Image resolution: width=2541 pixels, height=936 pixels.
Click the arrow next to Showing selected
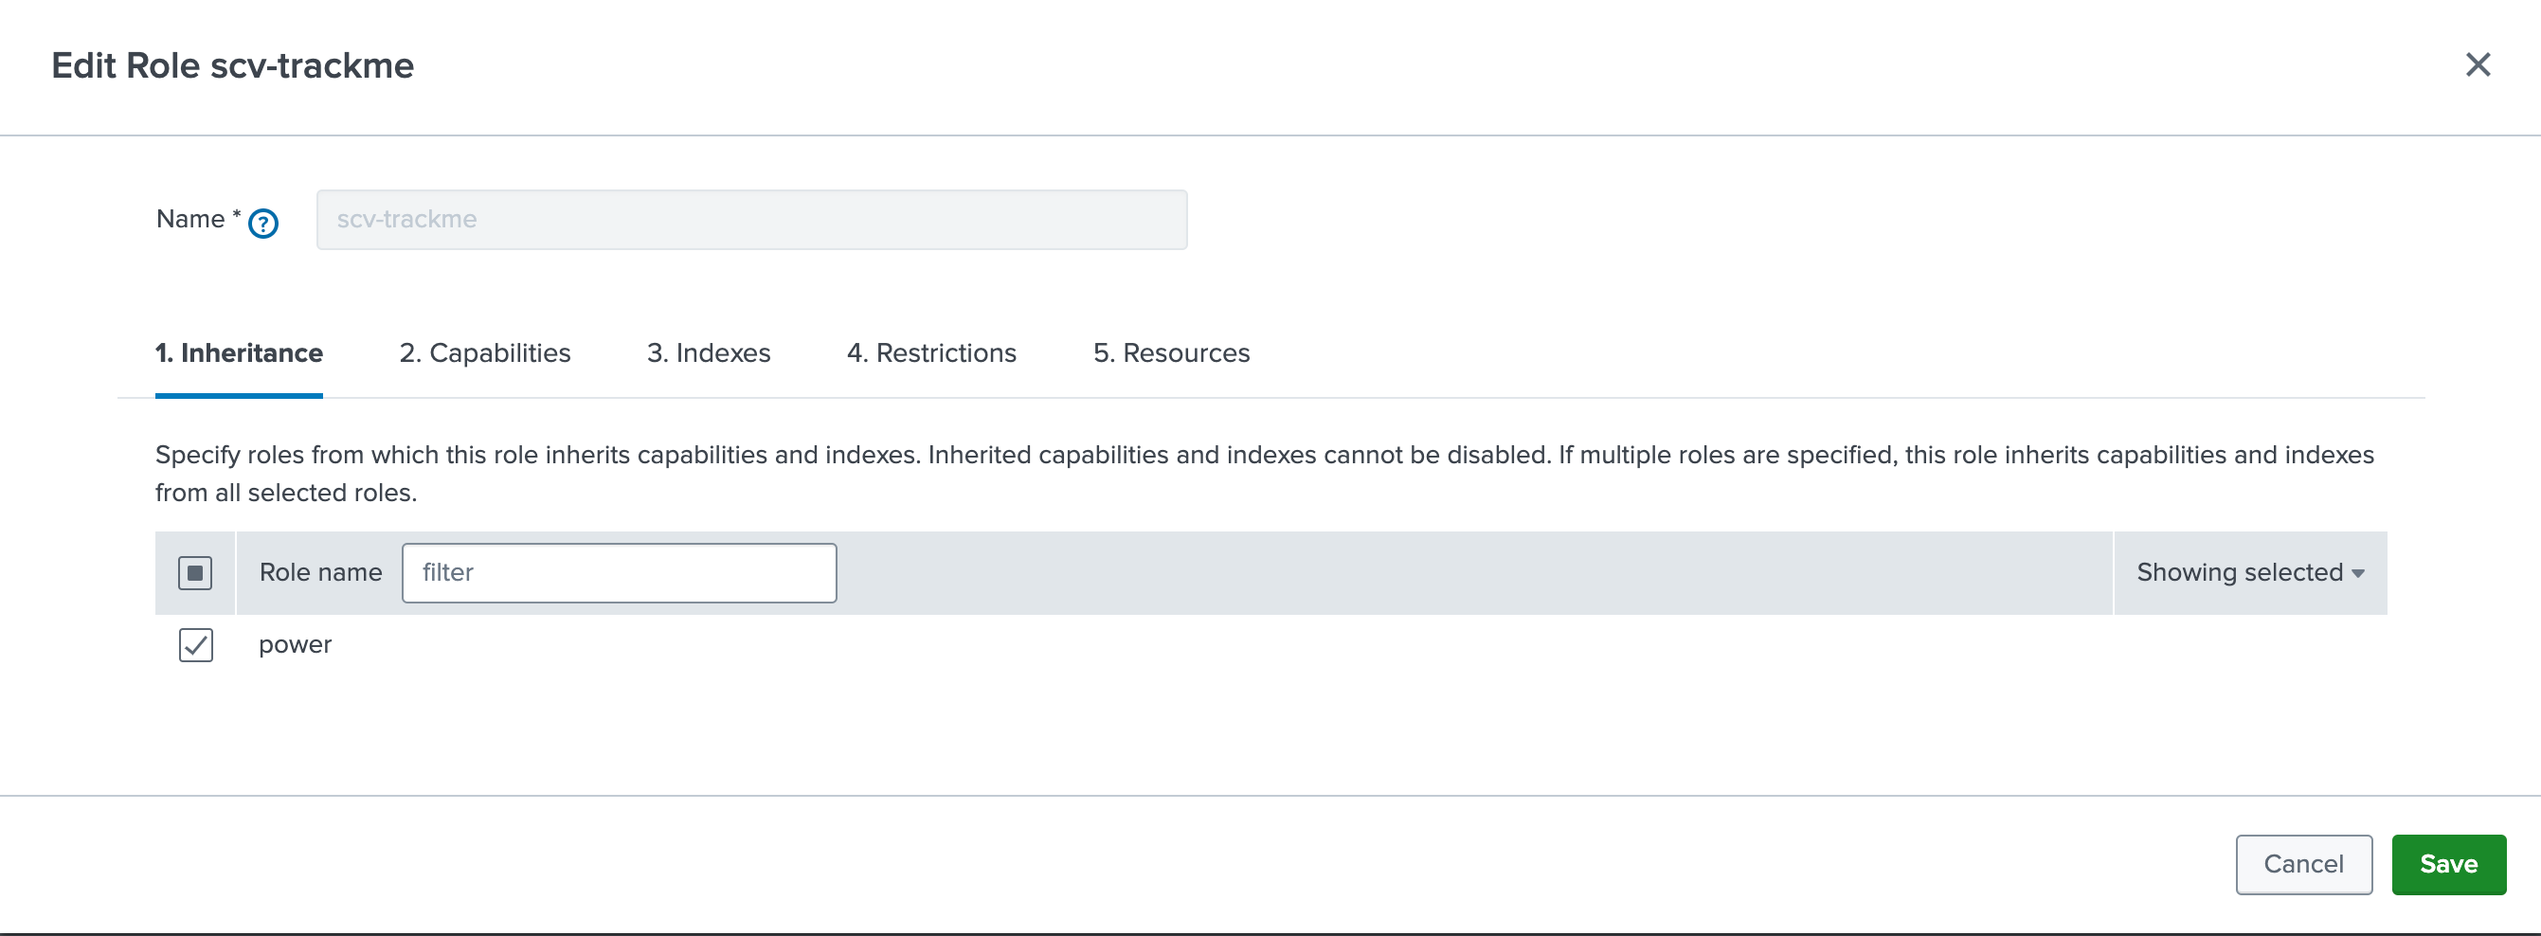pyautogui.click(x=2357, y=574)
